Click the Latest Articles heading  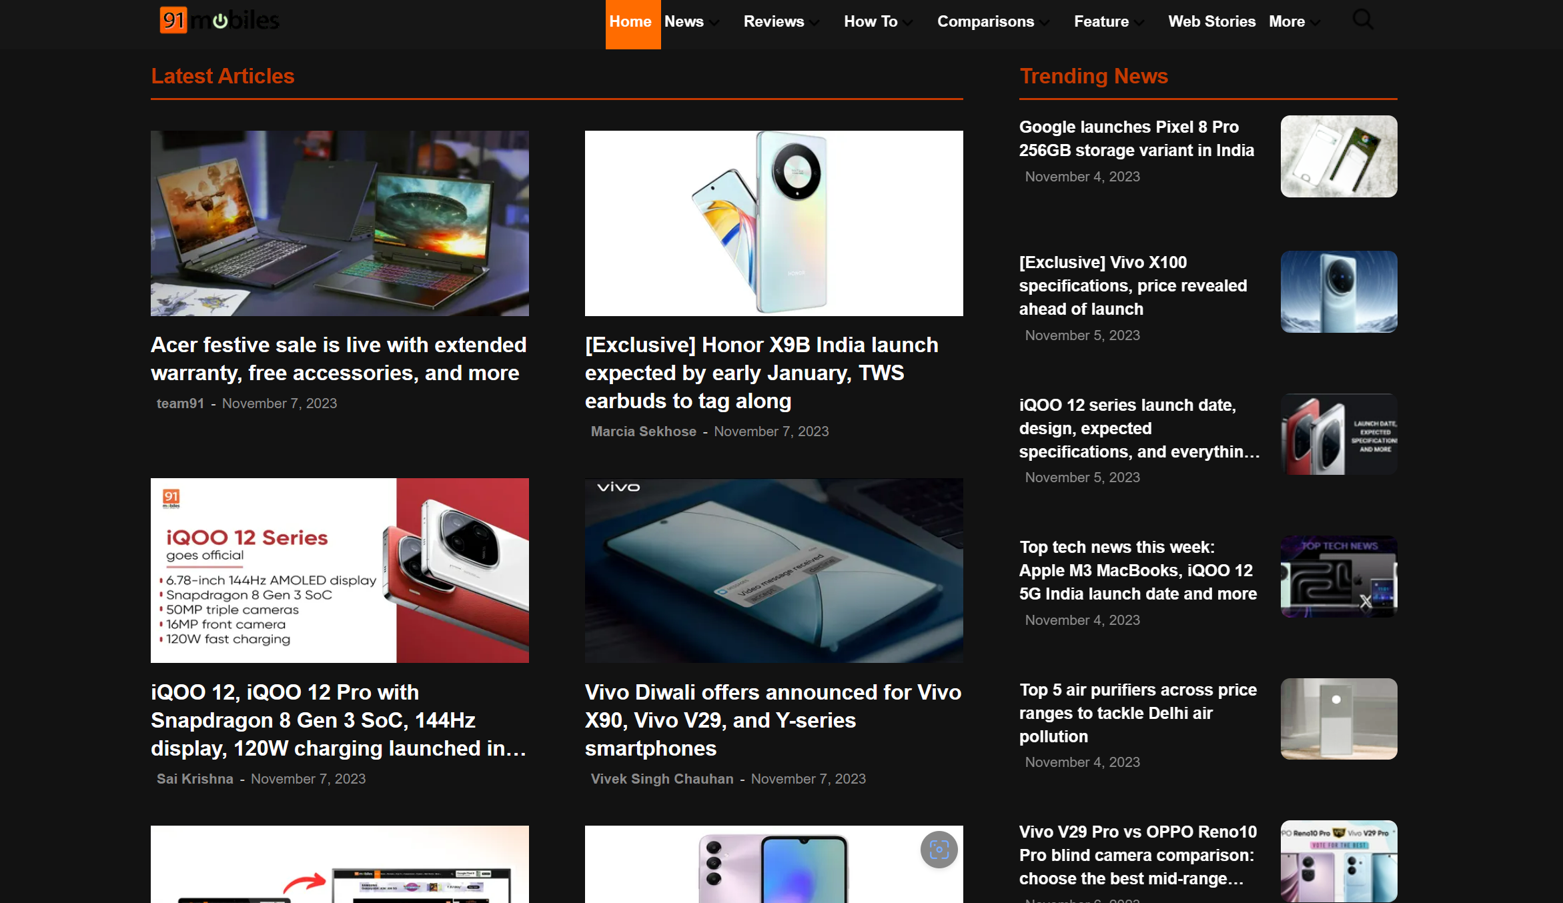coord(223,76)
